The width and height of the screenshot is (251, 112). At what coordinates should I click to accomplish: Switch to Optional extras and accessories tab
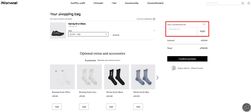click(109, 60)
